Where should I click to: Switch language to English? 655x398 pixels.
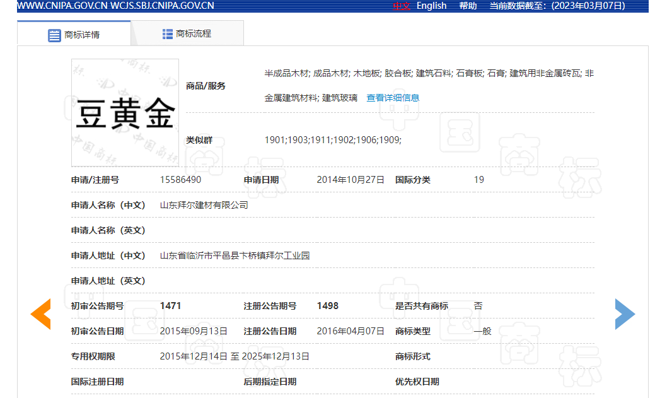point(431,6)
